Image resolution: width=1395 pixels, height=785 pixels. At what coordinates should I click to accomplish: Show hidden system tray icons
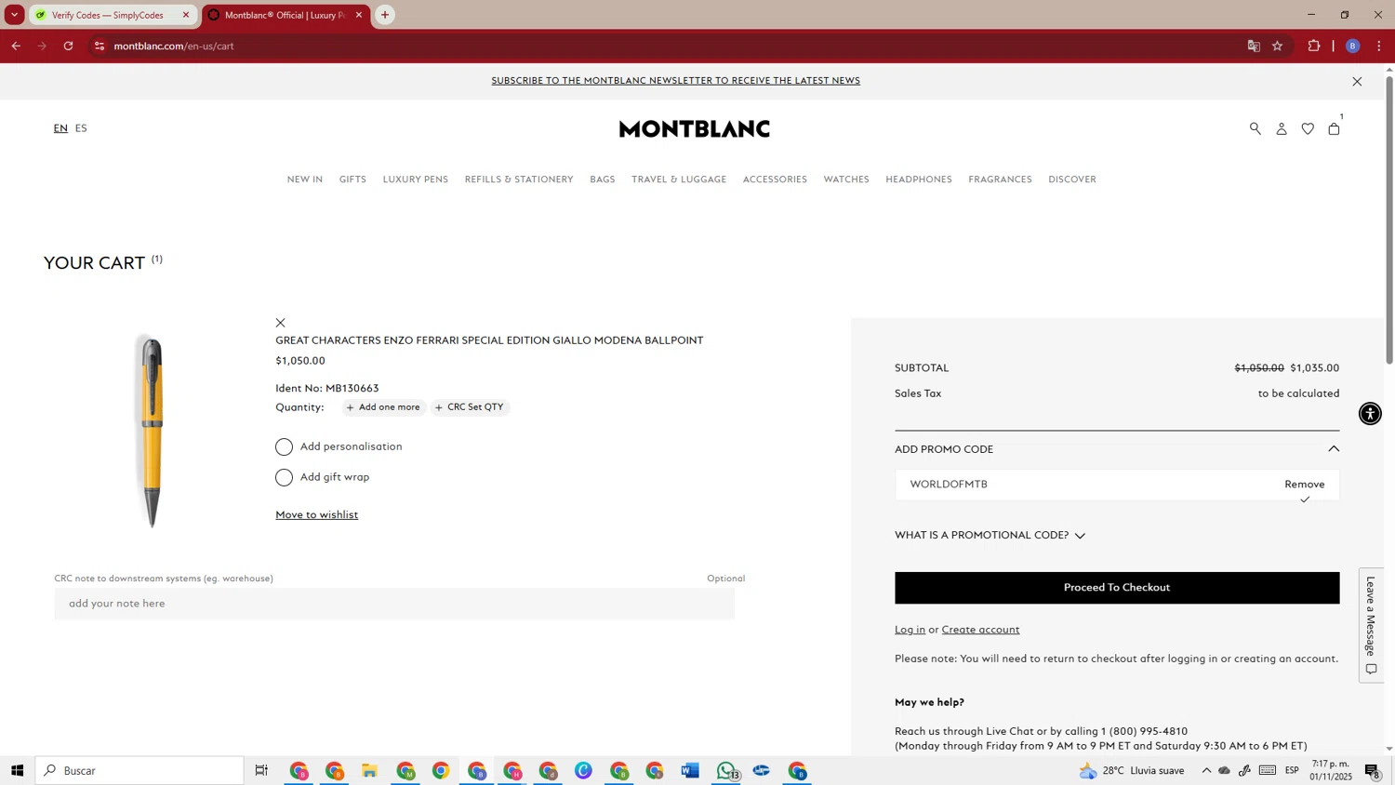click(1206, 770)
